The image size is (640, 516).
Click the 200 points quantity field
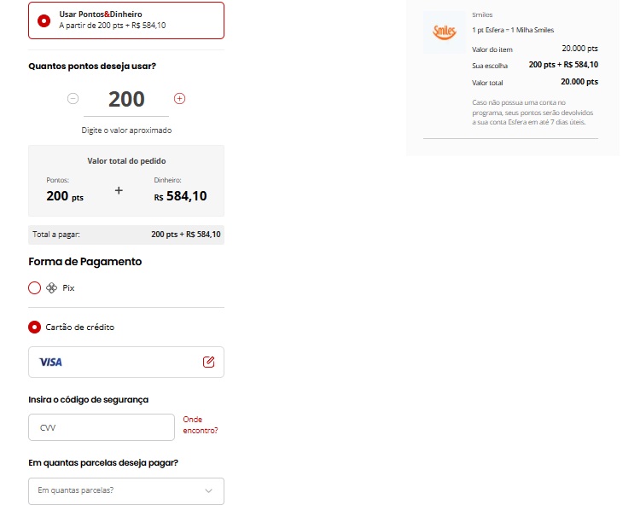[126, 99]
